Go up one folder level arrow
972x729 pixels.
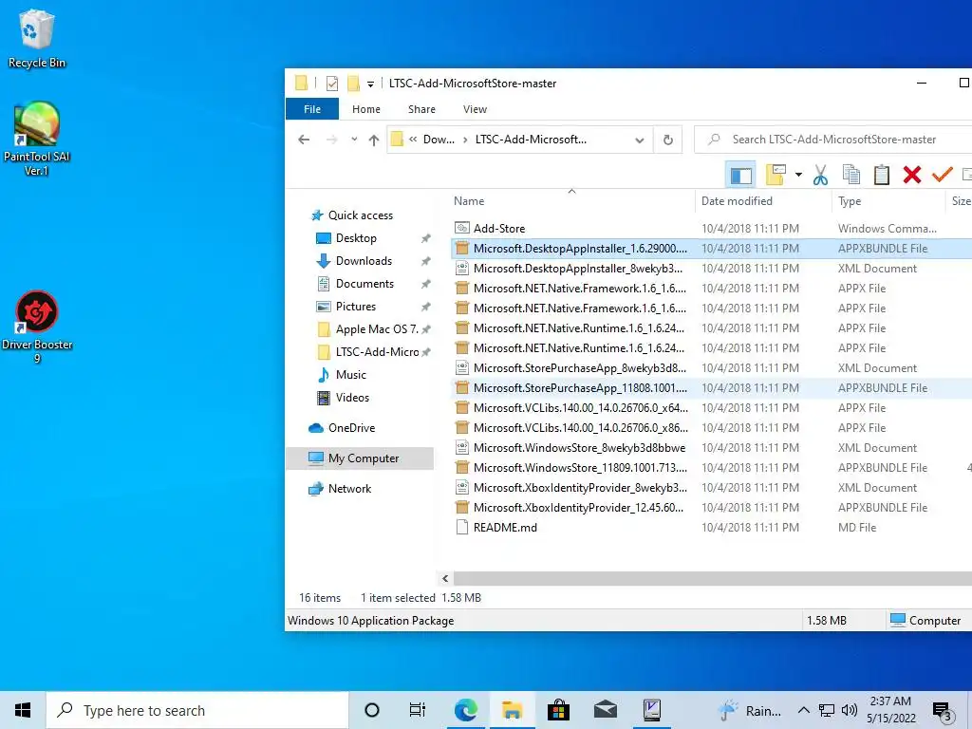373,140
